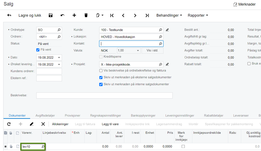Expand the Valuta rate dropdown
The height and width of the screenshot is (151, 261).
[x=138, y=51]
